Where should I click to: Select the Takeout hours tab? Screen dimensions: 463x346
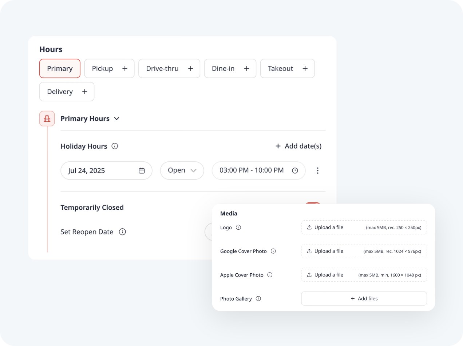tap(288, 68)
